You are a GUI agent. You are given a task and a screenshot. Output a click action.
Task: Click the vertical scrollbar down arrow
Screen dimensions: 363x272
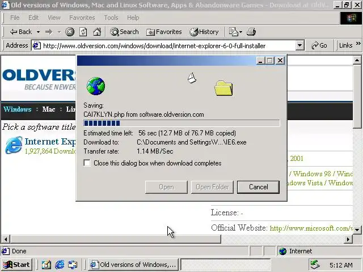[357, 230]
